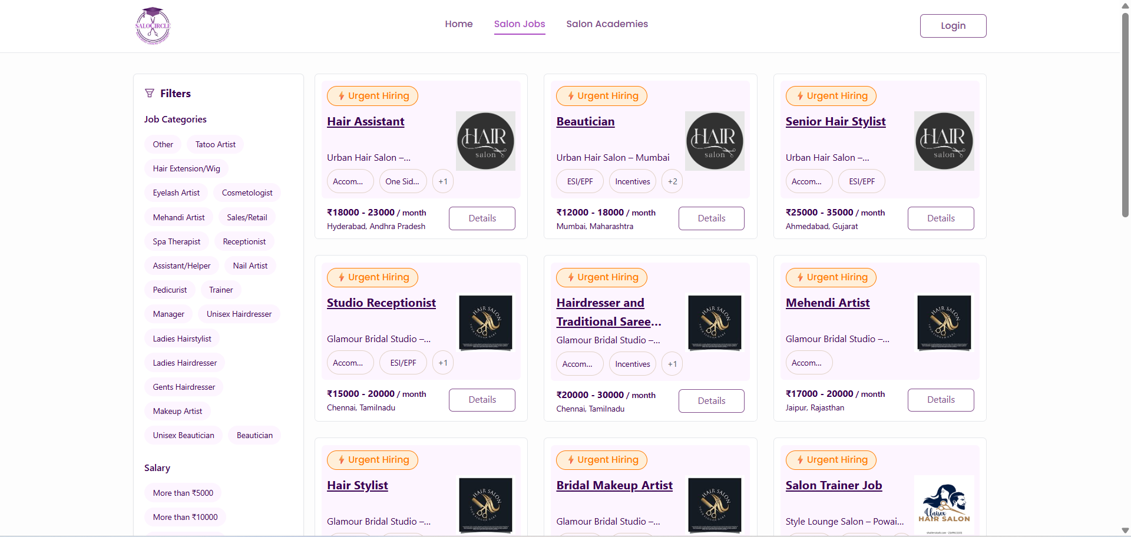View Details of Hair Assistant job
Image resolution: width=1131 pixels, height=537 pixels.
pos(482,218)
